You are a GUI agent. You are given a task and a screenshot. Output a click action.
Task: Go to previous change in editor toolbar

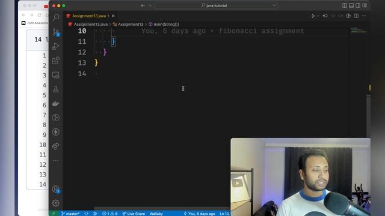coord(325,16)
